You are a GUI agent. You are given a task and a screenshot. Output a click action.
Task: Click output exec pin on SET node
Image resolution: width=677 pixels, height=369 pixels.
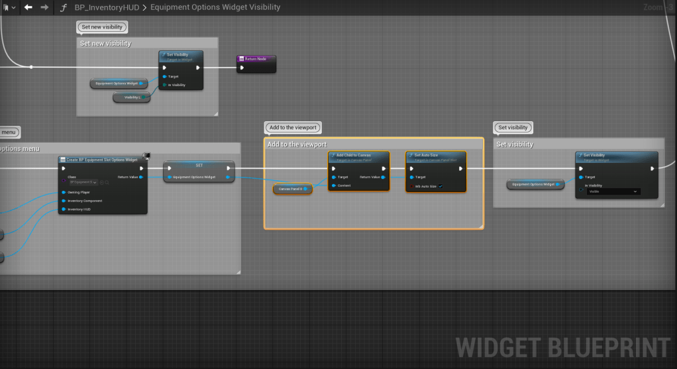(229, 168)
